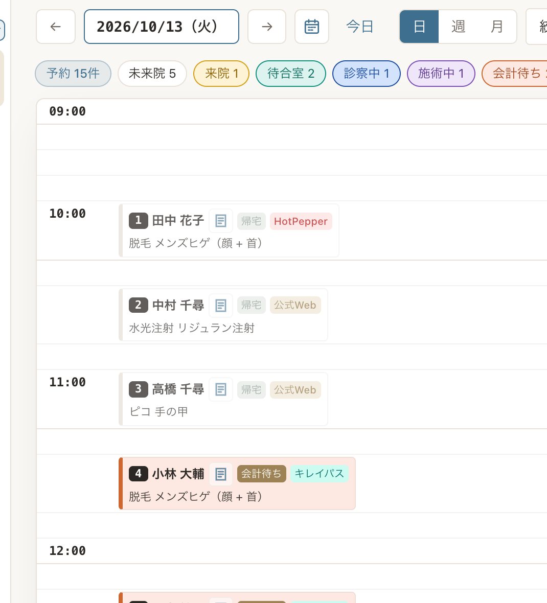Filter by 施術中 1 chip

point(441,74)
